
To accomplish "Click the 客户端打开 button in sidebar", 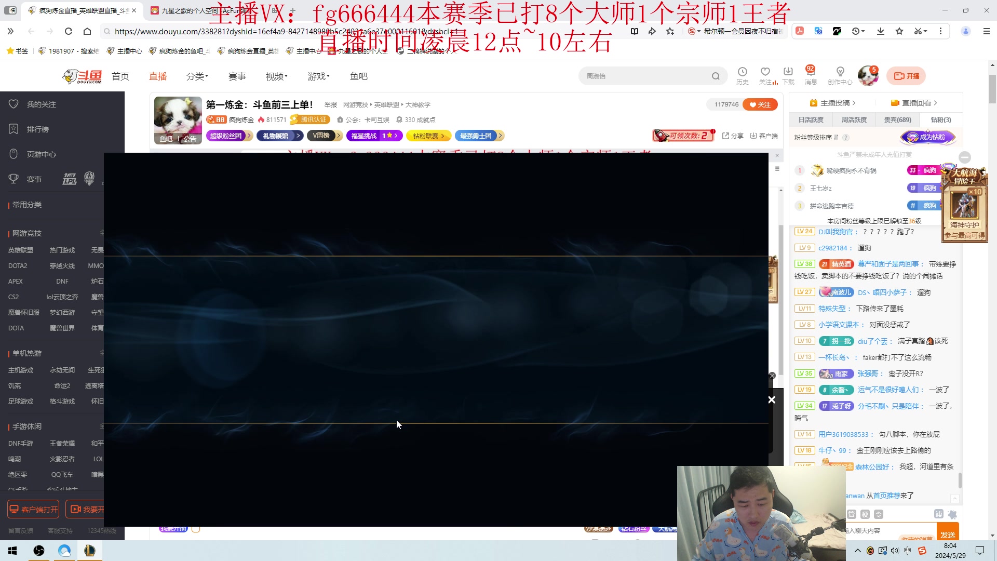I will coord(33,510).
